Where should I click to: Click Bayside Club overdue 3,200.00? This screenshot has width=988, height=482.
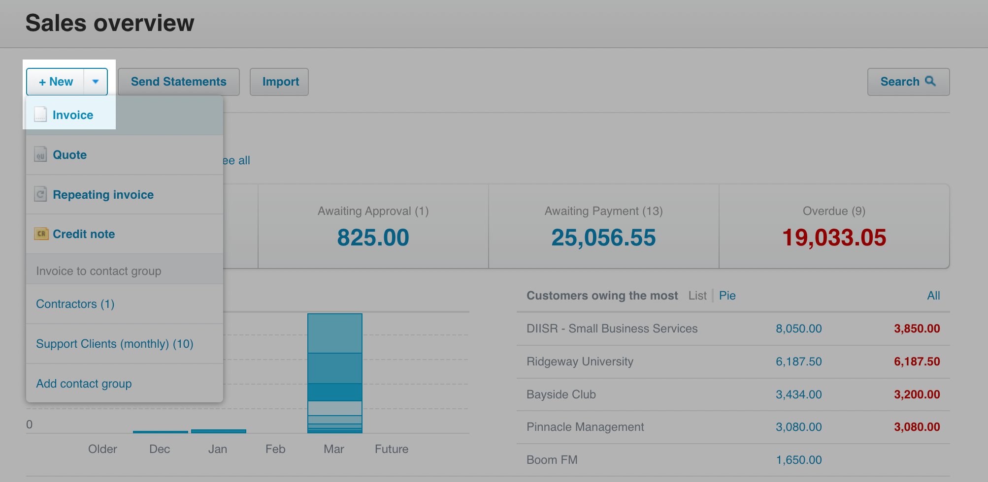pos(917,394)
